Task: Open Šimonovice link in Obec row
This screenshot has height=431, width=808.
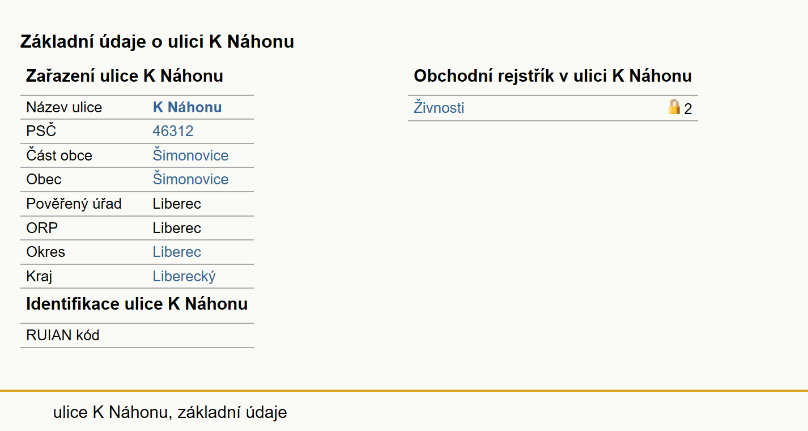Action: pyautogui.click(x=190, y=179)
